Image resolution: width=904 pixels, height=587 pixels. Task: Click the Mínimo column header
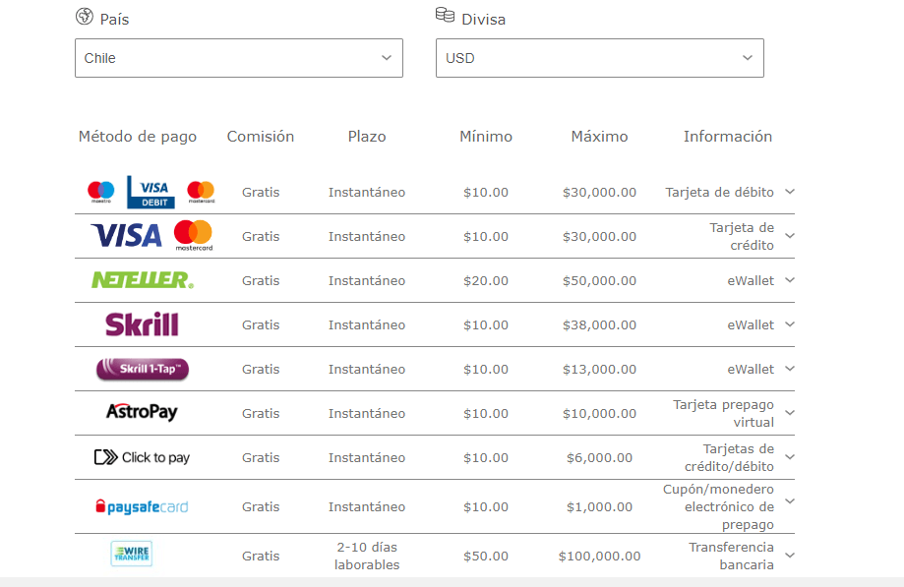point(486,137)
